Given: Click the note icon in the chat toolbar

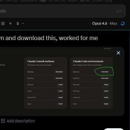Looking at the screenshot, I should tap(3, 23).
